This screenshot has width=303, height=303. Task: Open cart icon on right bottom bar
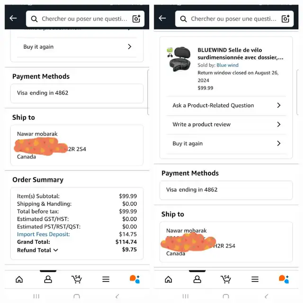click(226, 279)
